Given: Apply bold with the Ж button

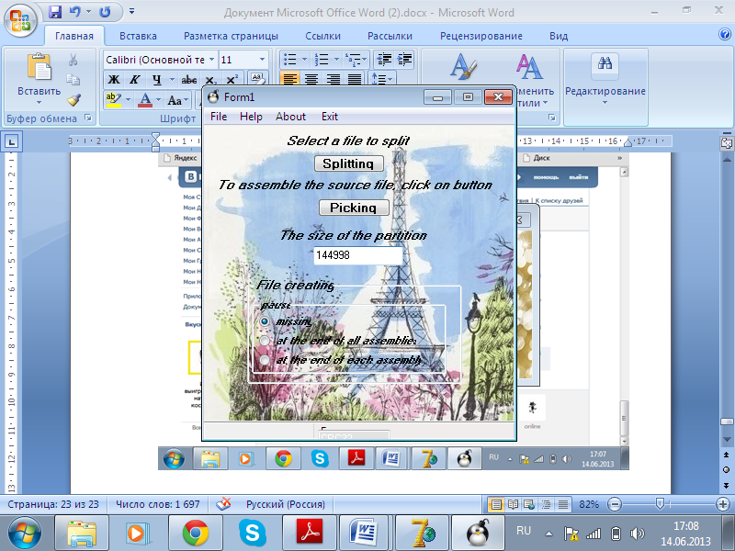Looking at the screenshot, I should (113, 80).
